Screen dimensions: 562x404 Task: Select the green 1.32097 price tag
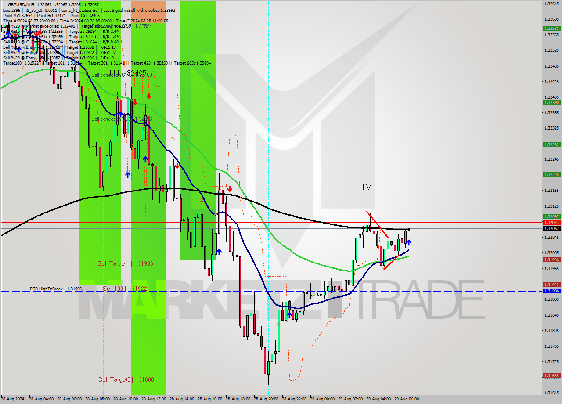[x=551, y=216]
